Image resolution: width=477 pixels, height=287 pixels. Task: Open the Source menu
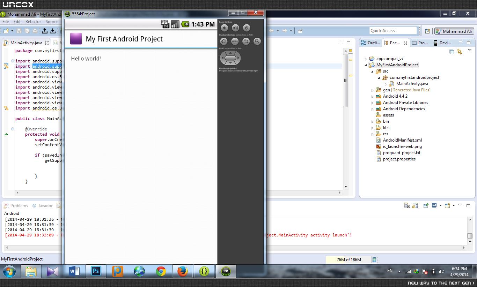(52, 22)
